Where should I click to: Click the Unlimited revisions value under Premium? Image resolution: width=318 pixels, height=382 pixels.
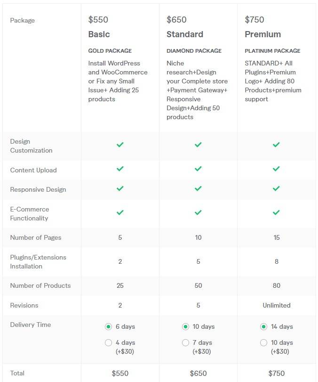pyautogui.click(x=276, y=305)
